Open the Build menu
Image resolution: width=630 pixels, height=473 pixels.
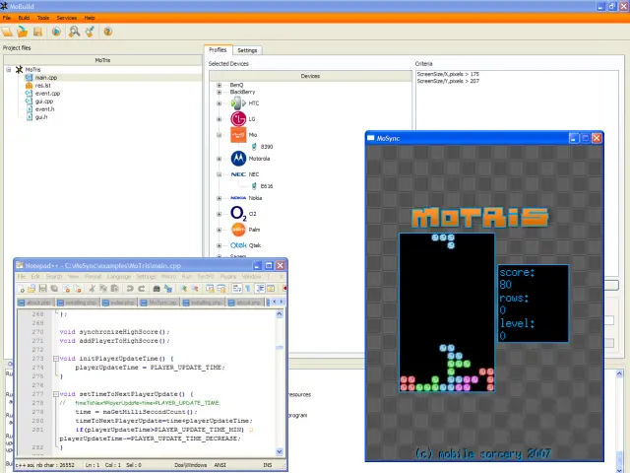(23, 18)
